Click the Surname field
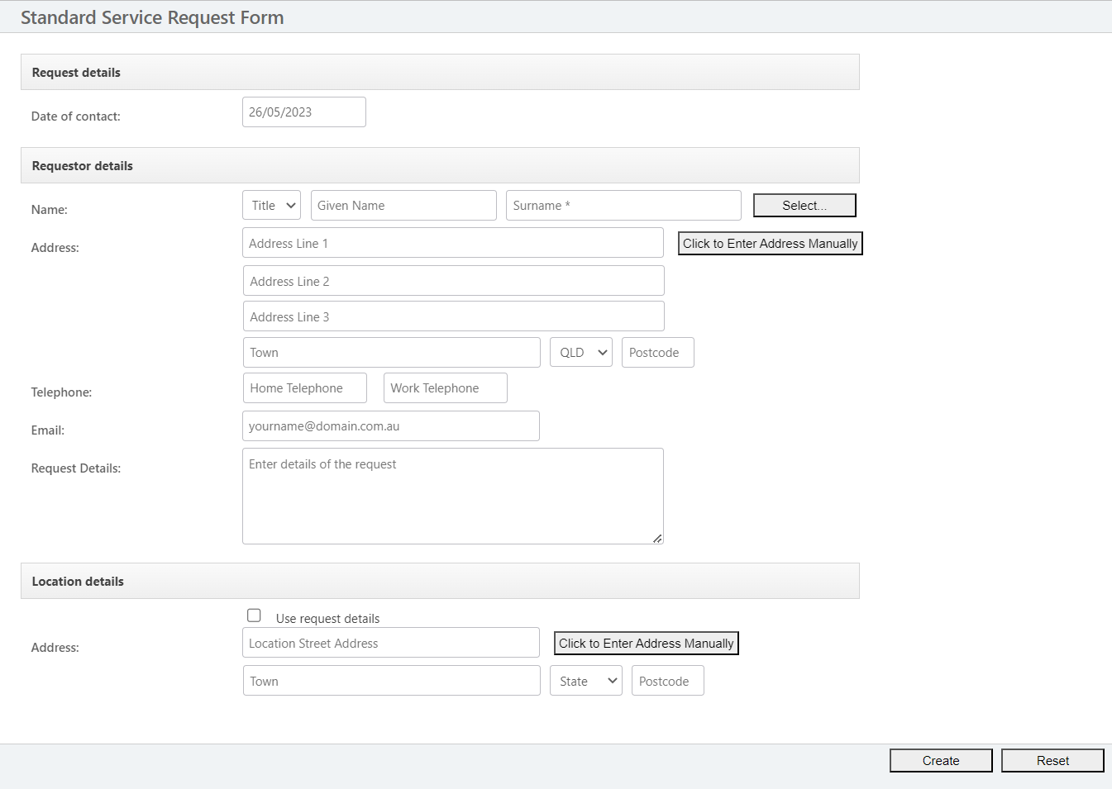 pyautogui.click(x=623, y=205)
